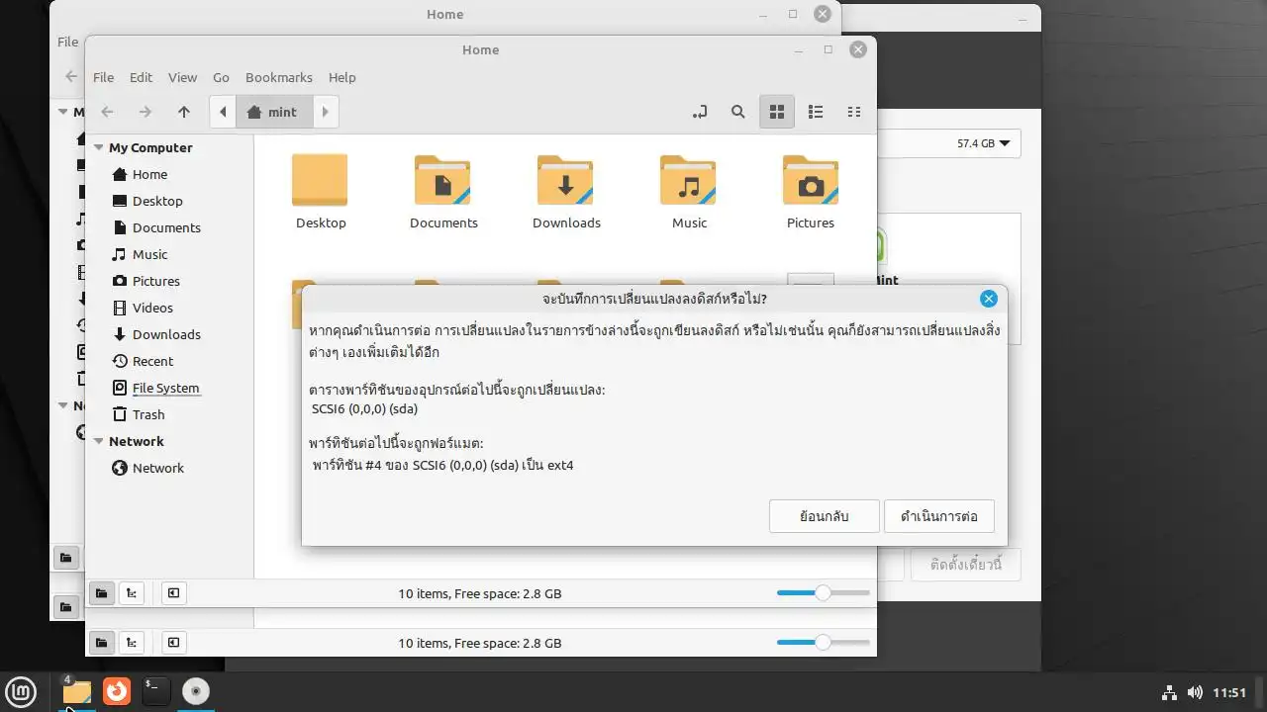Open the Bookmarks menu
Viewport: 1267px width, 712px height.
278,77
